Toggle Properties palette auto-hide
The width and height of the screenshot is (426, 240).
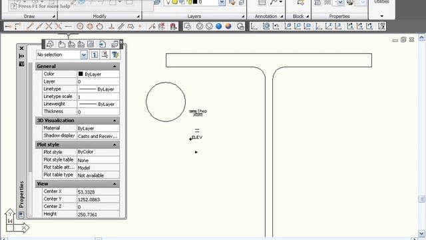[x=21, y=56]
